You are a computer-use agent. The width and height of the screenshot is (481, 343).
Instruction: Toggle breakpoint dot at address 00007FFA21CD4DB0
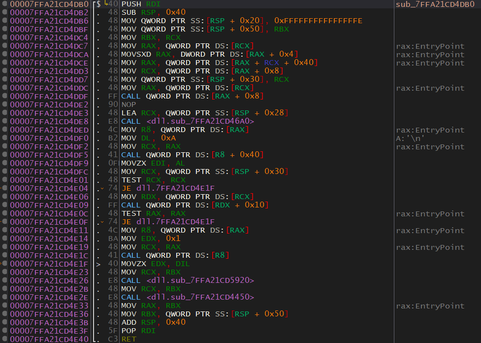coord(5,4)
